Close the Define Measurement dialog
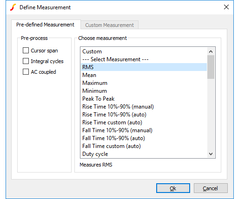 tap(226, 7)
